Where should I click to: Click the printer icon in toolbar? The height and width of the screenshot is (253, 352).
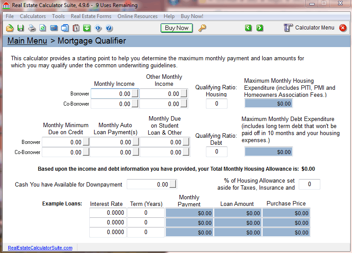click(32, 28)
